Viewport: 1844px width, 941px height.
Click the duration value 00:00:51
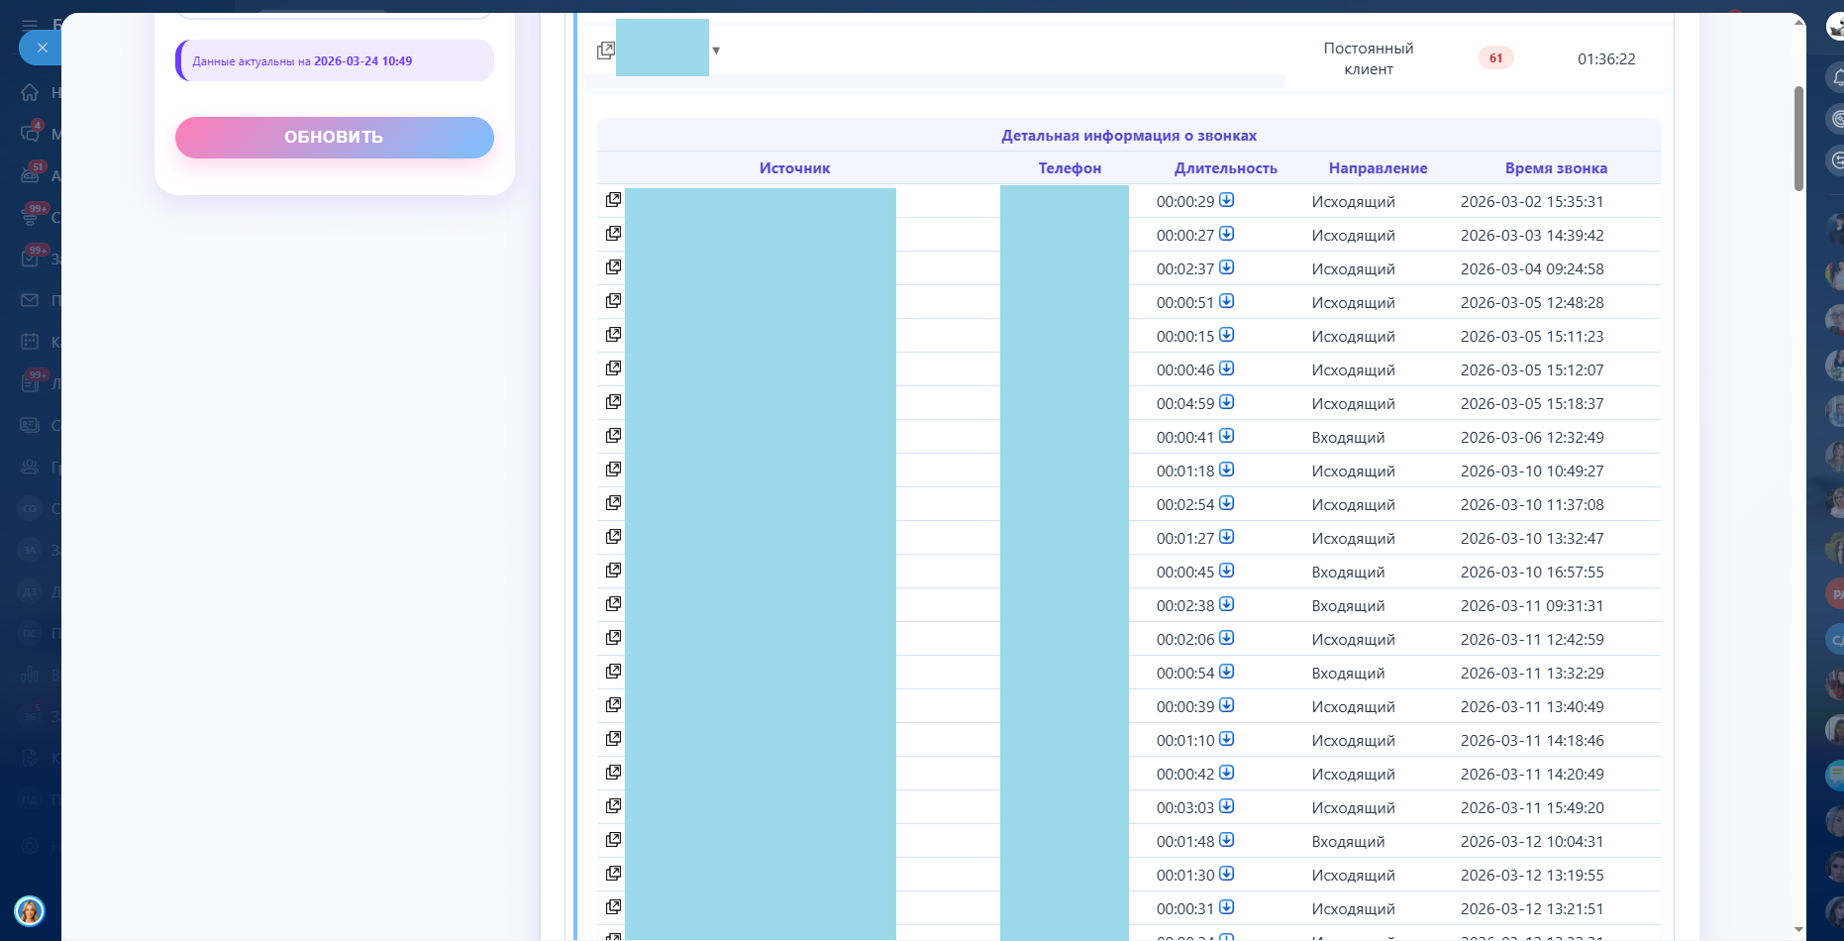pos(1184,303)
